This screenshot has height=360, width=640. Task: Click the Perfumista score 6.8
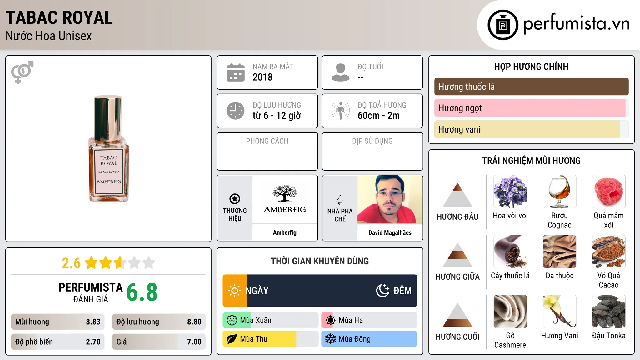pos(142,292)
